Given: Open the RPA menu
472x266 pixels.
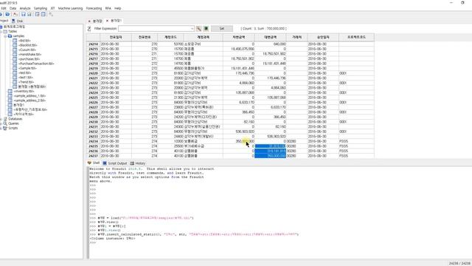Looking at the screenshot, I should click(108, 8).
